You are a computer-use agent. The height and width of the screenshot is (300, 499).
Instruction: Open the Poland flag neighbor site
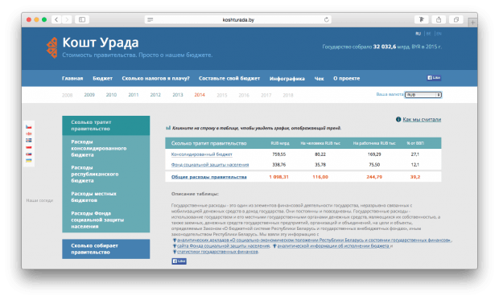29,147
